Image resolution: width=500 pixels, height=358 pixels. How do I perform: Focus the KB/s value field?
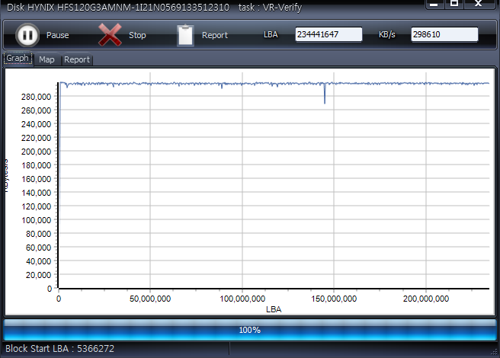(444, 35)
